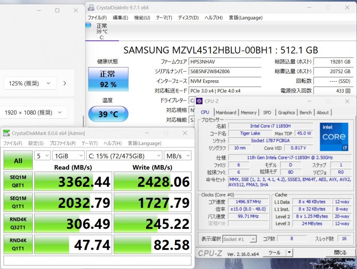
Task: Click the Max TDP value 45.0 W
Action: tap(304, 133)
